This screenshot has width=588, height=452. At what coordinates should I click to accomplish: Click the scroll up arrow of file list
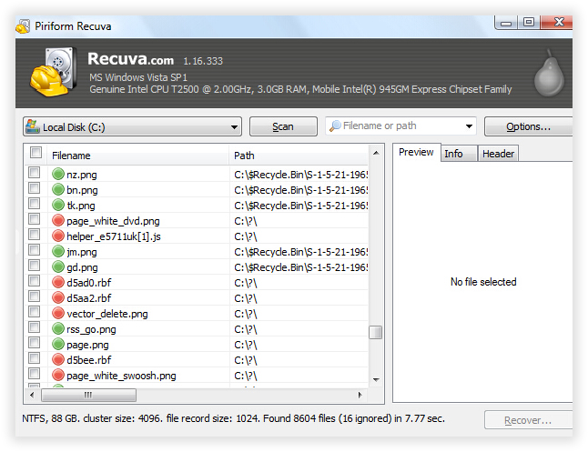(376, 153)
